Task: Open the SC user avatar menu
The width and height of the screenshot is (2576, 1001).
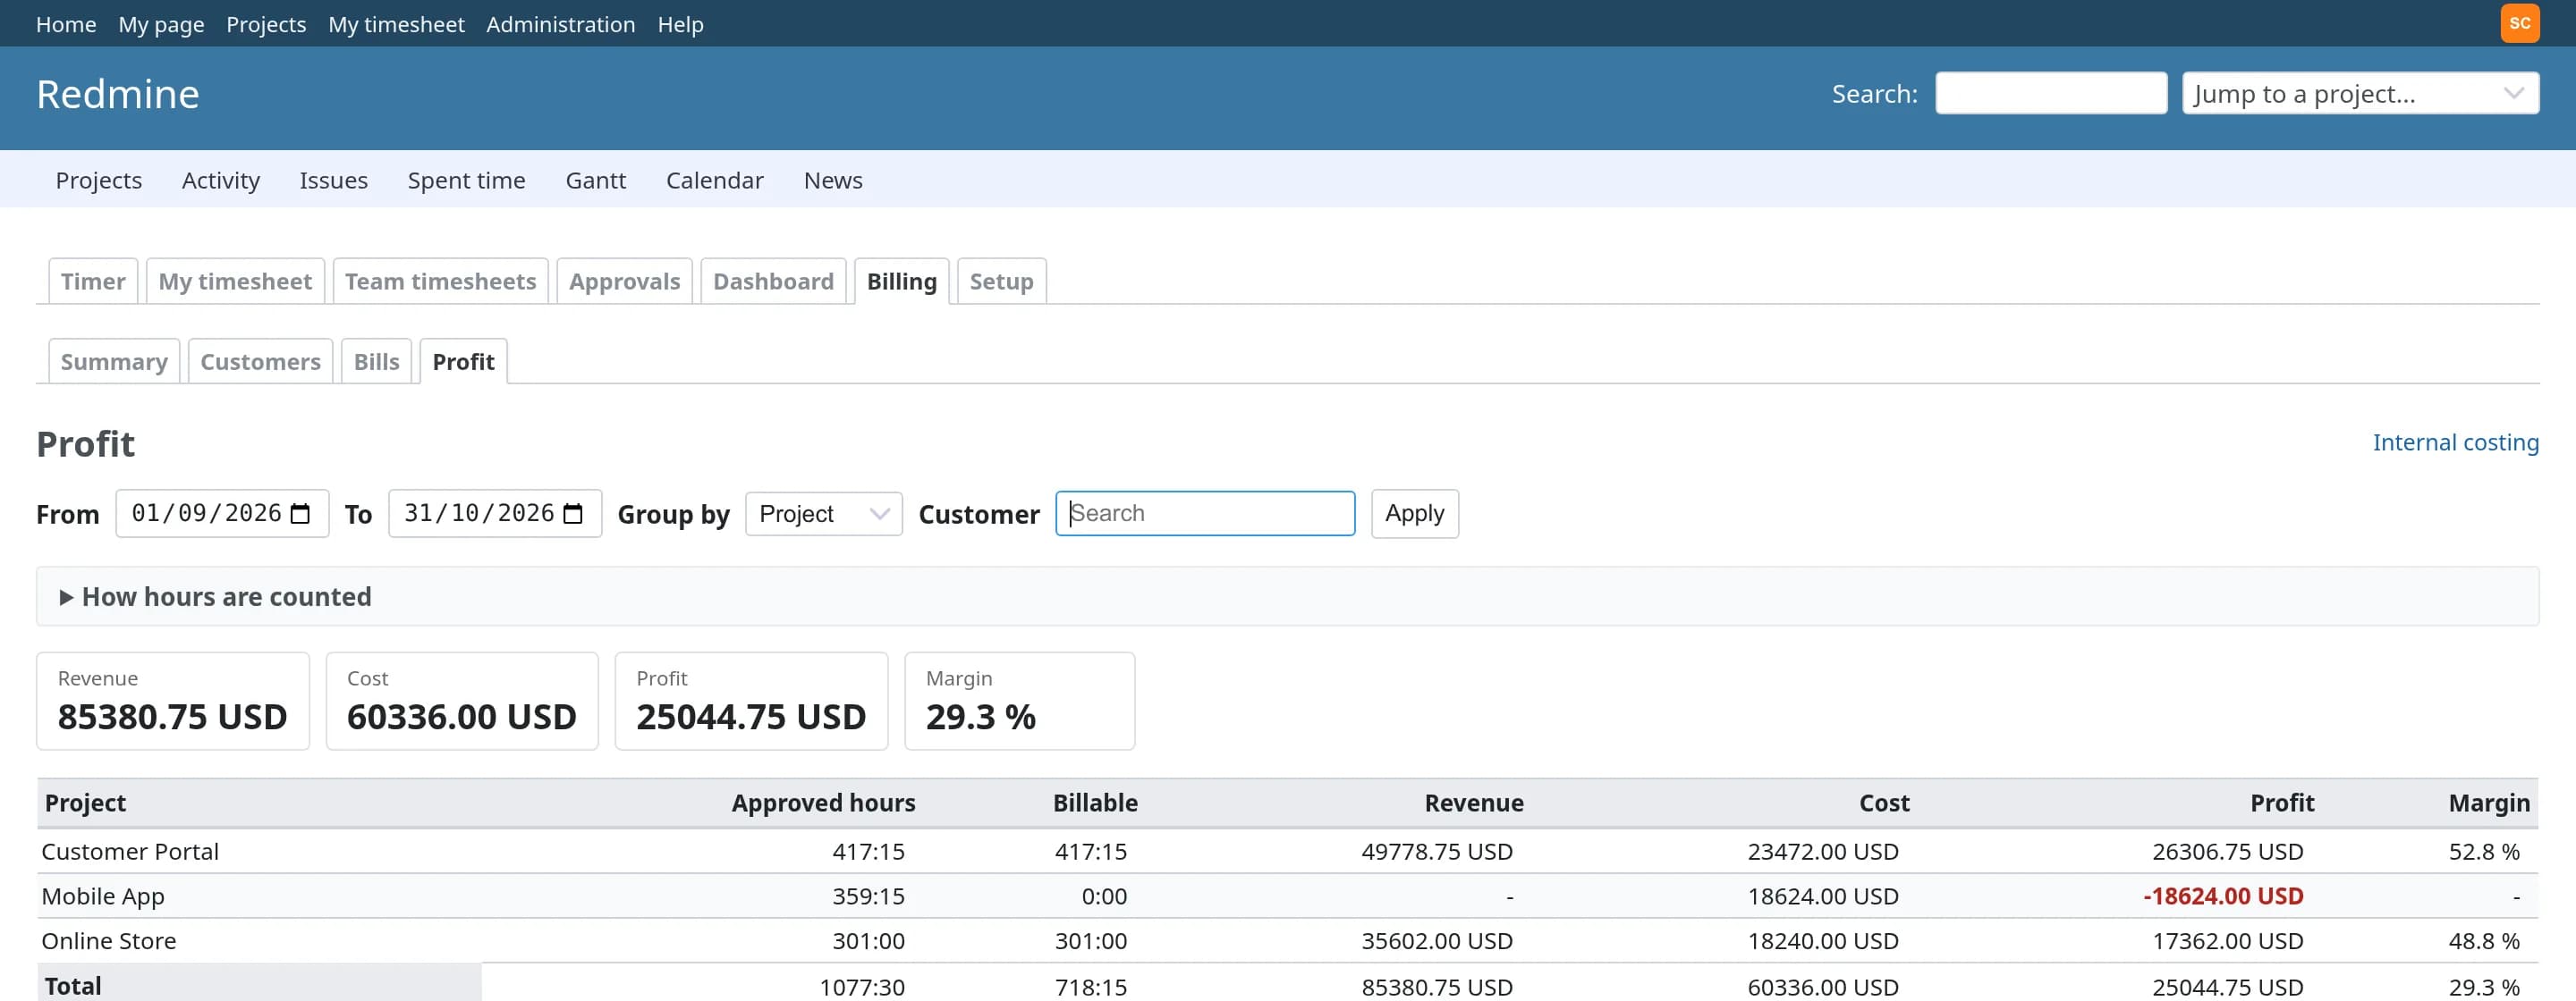Action: (x=2519, y=23)
